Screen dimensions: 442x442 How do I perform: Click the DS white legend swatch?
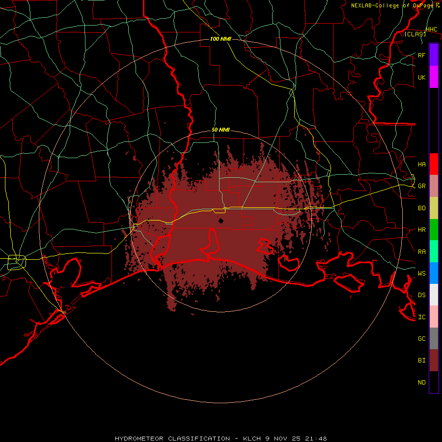[x=434, y=295]
